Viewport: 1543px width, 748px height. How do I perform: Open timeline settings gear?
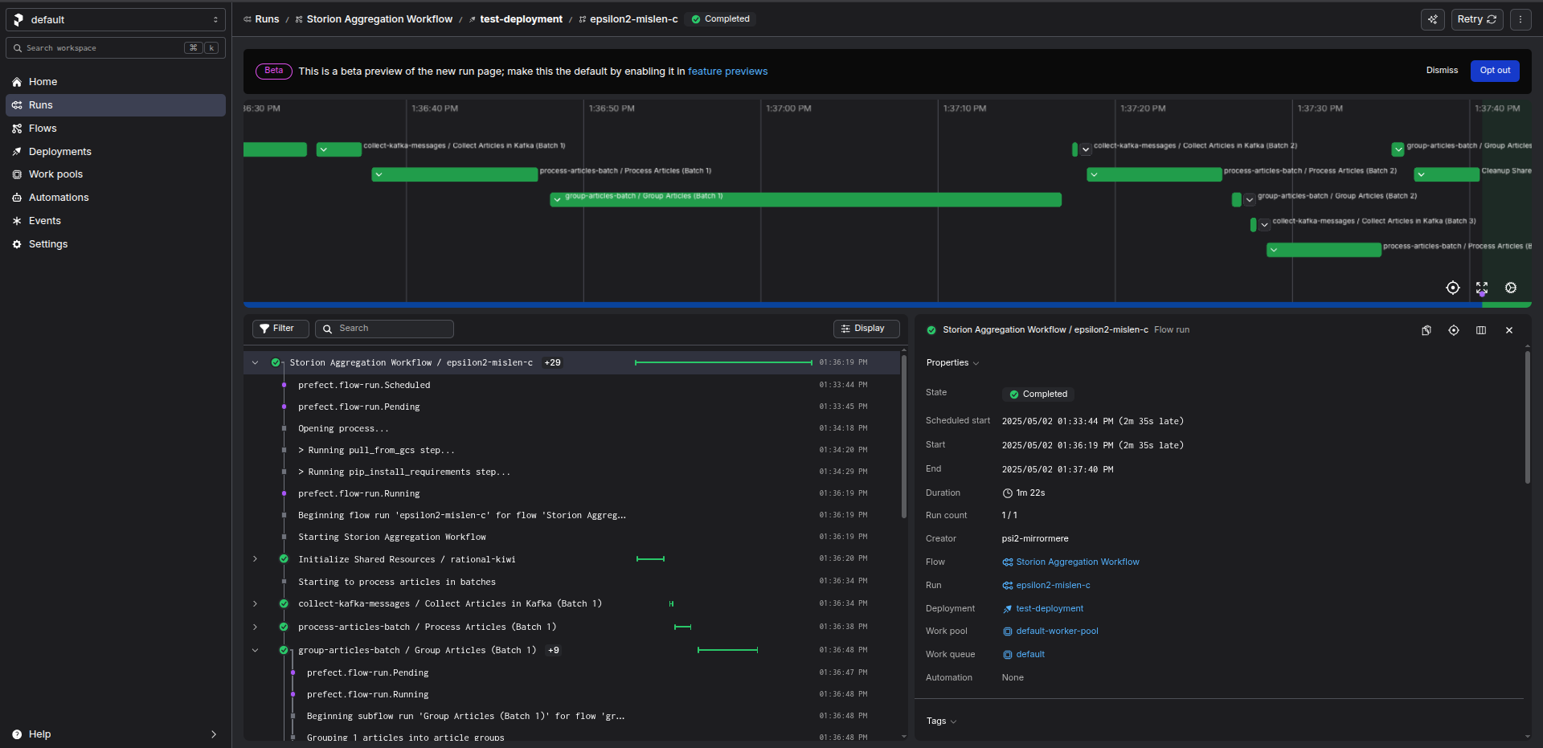(1511, 288)
